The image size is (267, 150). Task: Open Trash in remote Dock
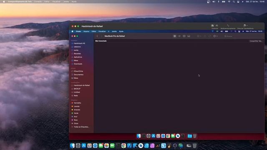[195, 136]
